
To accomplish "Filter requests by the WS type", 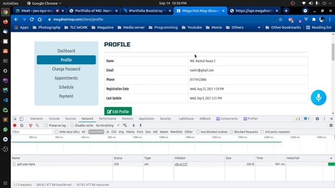I will [155, 132].
